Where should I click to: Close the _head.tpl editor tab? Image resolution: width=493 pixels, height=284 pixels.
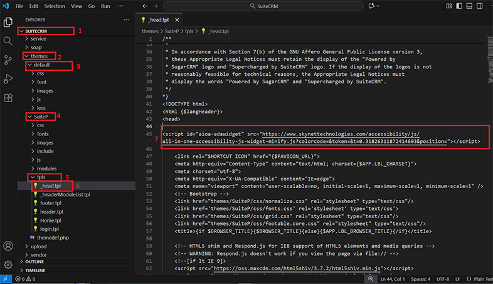point(177,20)
